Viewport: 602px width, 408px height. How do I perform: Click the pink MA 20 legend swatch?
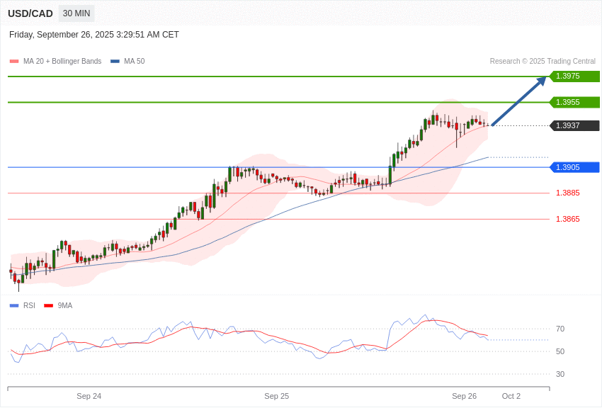[x=14, y=62]
